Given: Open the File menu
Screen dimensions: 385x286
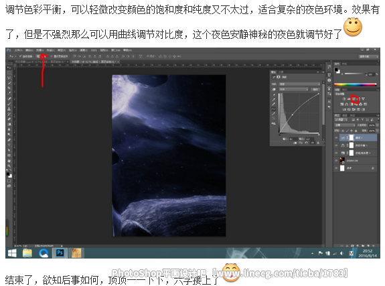Looking at the screenshot, I should pyautogui.click(x=18, y=50).
